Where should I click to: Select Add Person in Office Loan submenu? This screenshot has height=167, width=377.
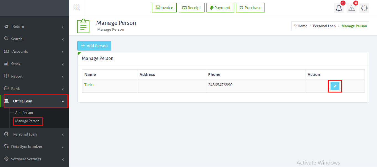[x=24, y=113]
